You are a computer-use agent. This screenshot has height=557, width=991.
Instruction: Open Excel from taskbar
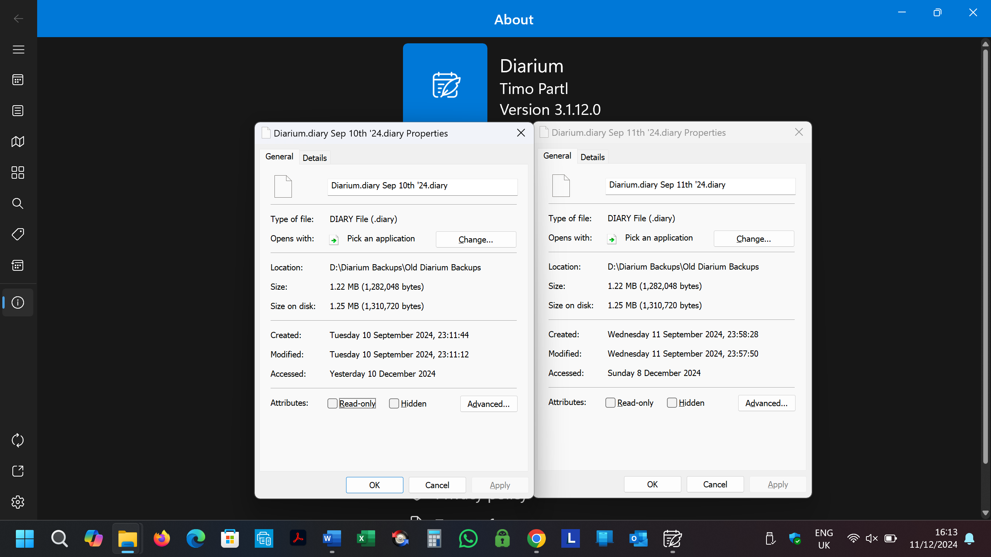point(366,538)
